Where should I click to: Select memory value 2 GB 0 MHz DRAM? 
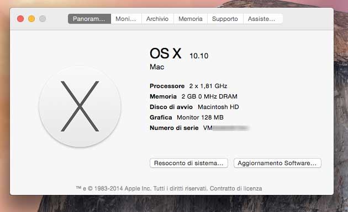[209, 96]
